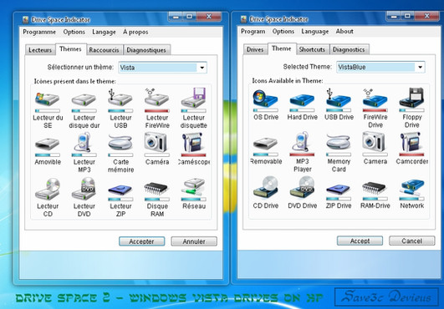Expand the Selected Theme VistaBlue dropdown
The width and height of the screenshot is (444, 309).
[380, 67]
